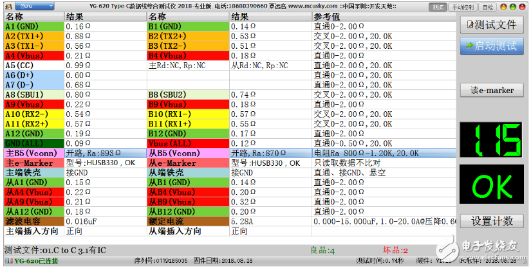The height and width of the screenshot is (268, 531).
Task: Select the A5(CC) cell
Action: click(x=34, y=66)
